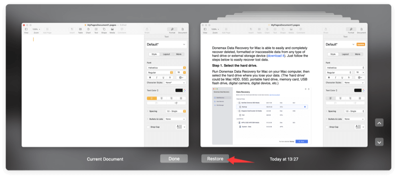Open the View icon in the 13:27 version window

tap(205, 29)
